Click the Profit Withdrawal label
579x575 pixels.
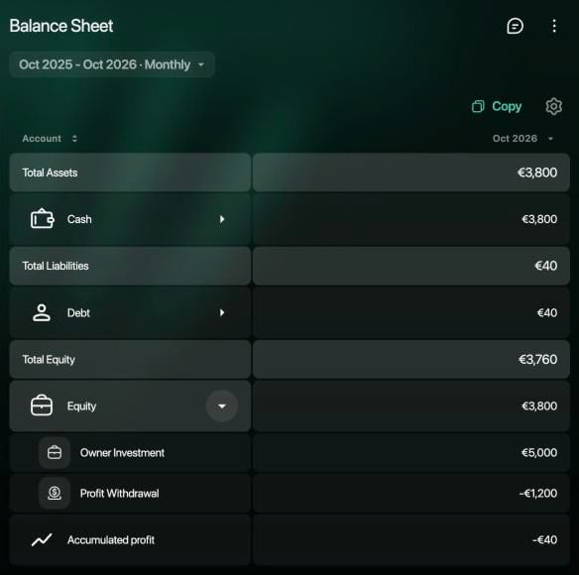coord(120,494)
